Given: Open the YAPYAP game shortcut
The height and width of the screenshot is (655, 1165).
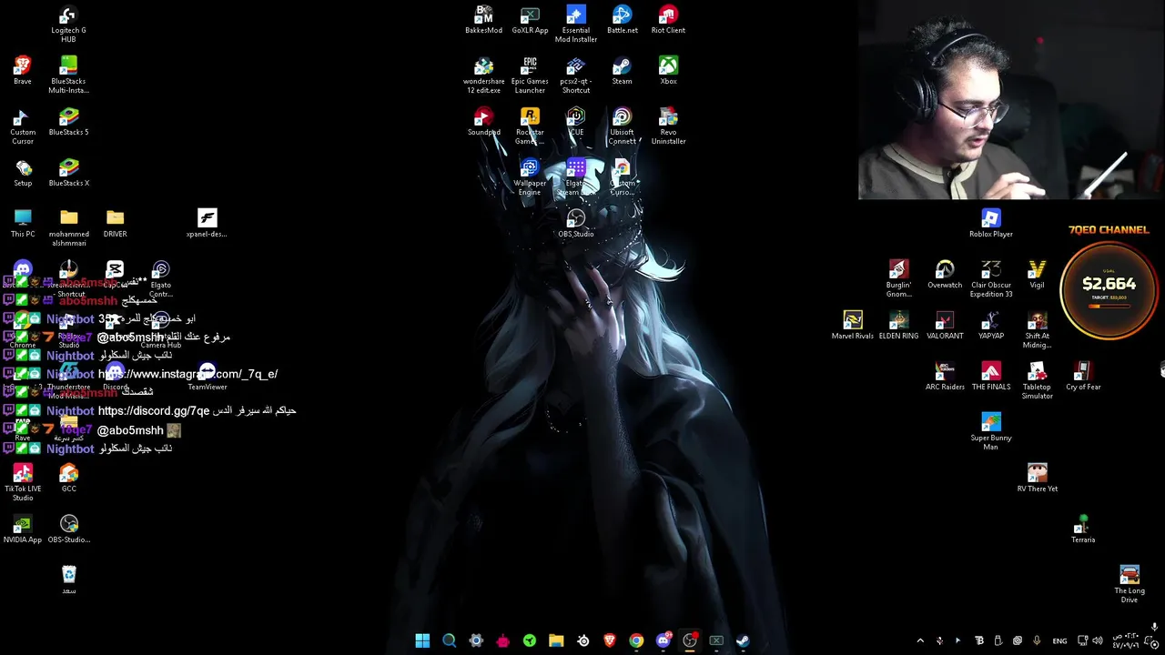Looking at the screenshot, I should [x=991, y=326].
